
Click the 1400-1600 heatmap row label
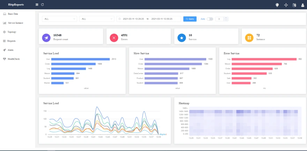pos(184,111)
